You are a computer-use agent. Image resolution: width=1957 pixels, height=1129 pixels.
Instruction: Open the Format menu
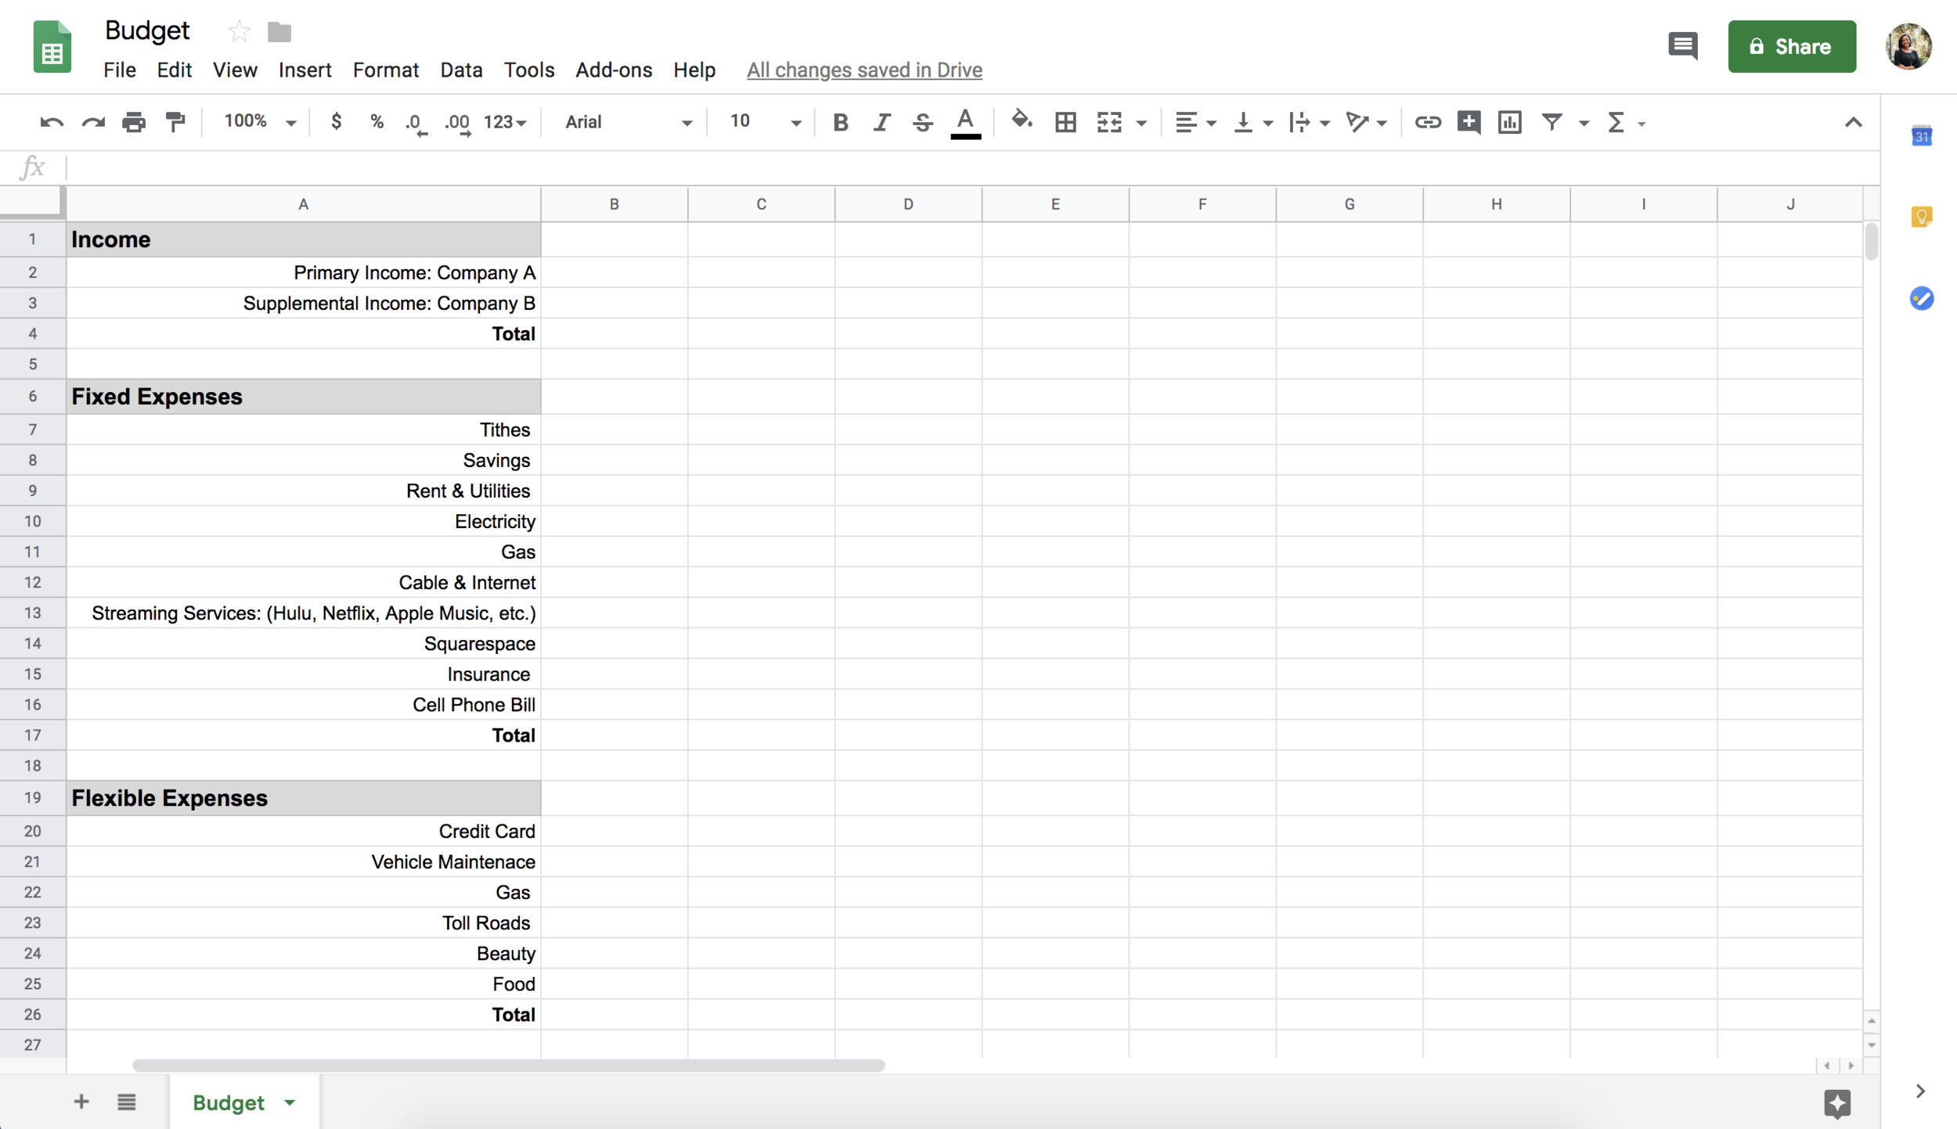coord(385,70)
